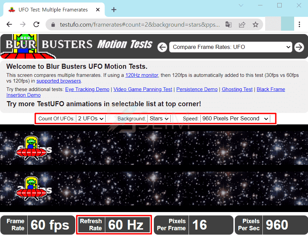Click the UFO in the bottom stars strip
Screen dimensions: 308x236
tap(31, 188)
